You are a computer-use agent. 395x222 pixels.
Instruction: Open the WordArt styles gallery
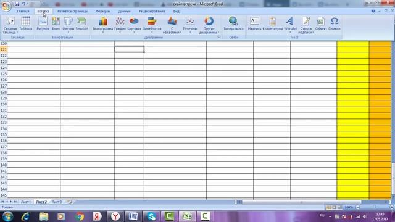(x=290, y=25)
